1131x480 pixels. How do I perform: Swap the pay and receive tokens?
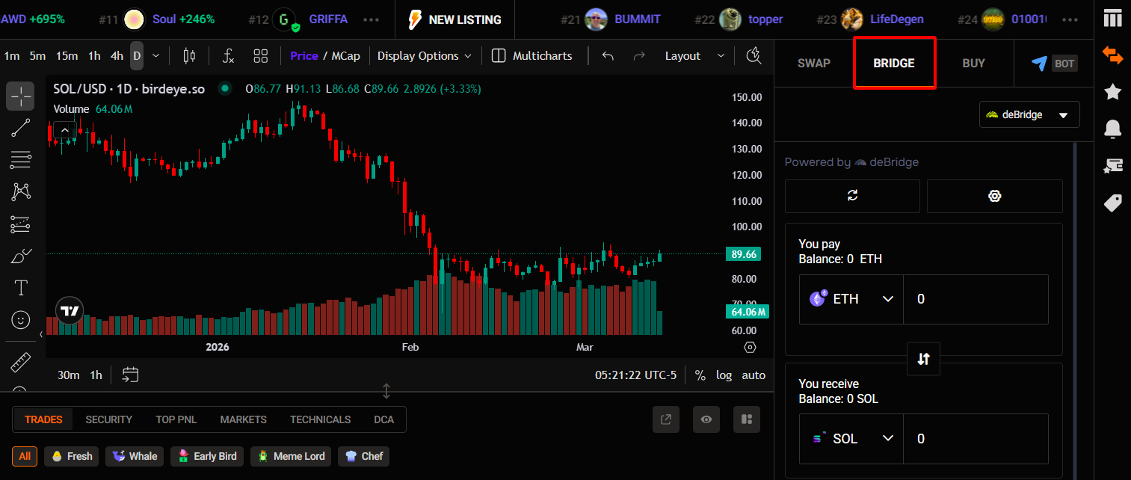923,359
